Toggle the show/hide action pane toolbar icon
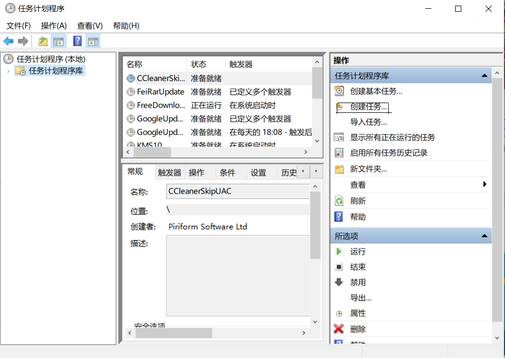Viewport: 505px width, 358px height. pos(93,41)
